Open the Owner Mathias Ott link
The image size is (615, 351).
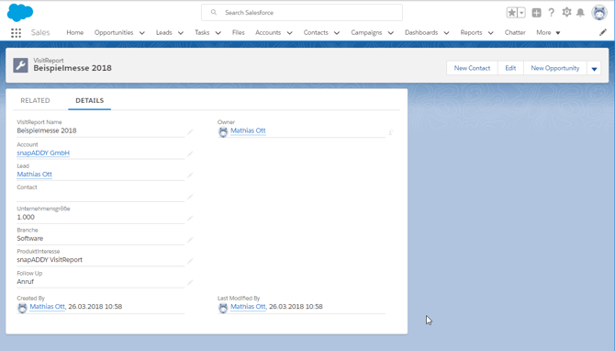pos(248,130)
